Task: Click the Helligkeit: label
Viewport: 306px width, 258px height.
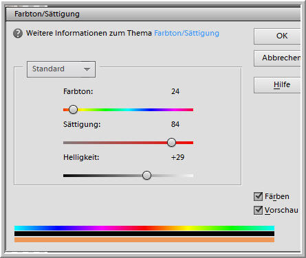Action: point(81,158)
